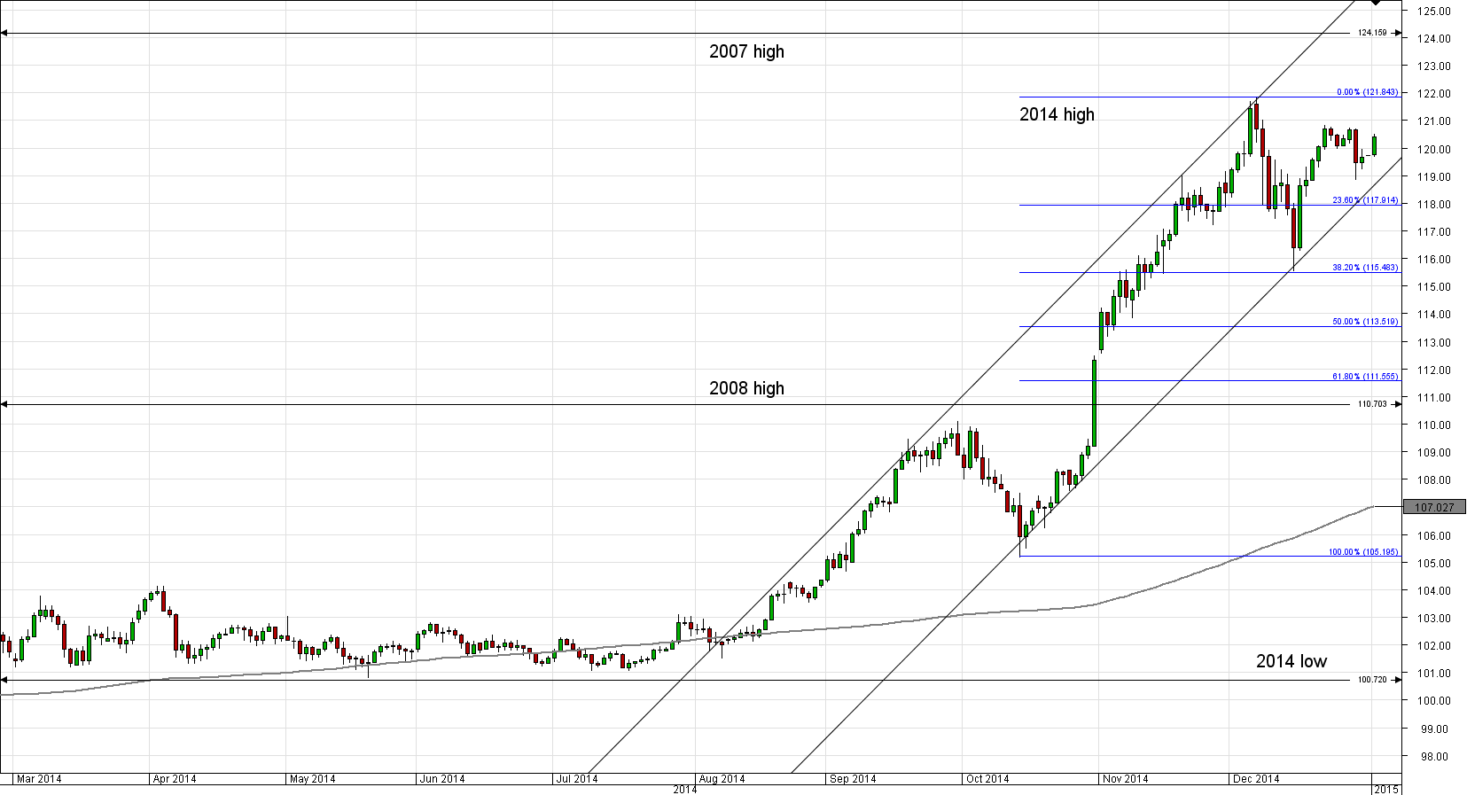Click the Oct 2014 time axis label

click(x=987, y=779)
